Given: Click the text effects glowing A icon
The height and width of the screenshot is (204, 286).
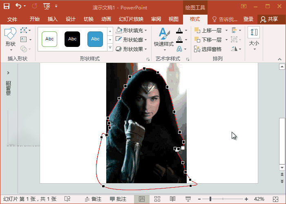Looking at the screenshot, I should point(179,49).
